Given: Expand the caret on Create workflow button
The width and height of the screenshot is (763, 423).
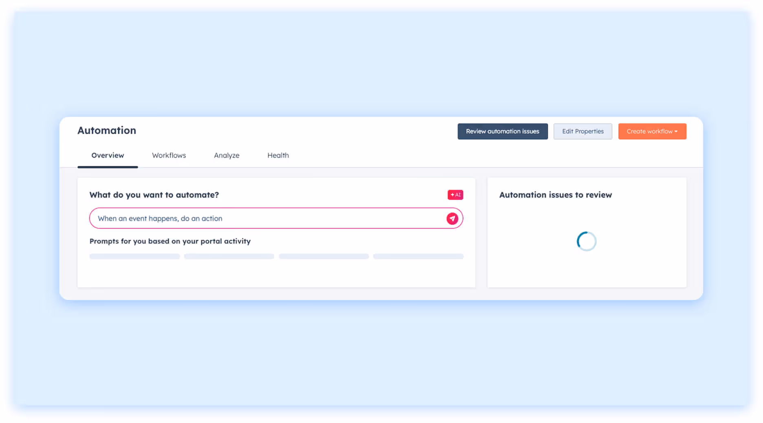Looking at the screenshot, I should 675,131.
